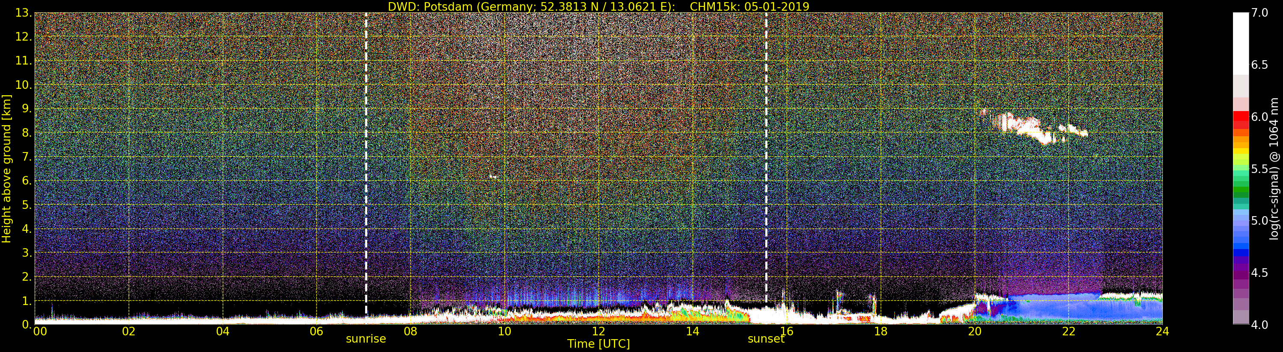This screenshot has height=352, width=1283.
Task: Click the 'sunrise' label below time axis
Action: click(366, 339)
